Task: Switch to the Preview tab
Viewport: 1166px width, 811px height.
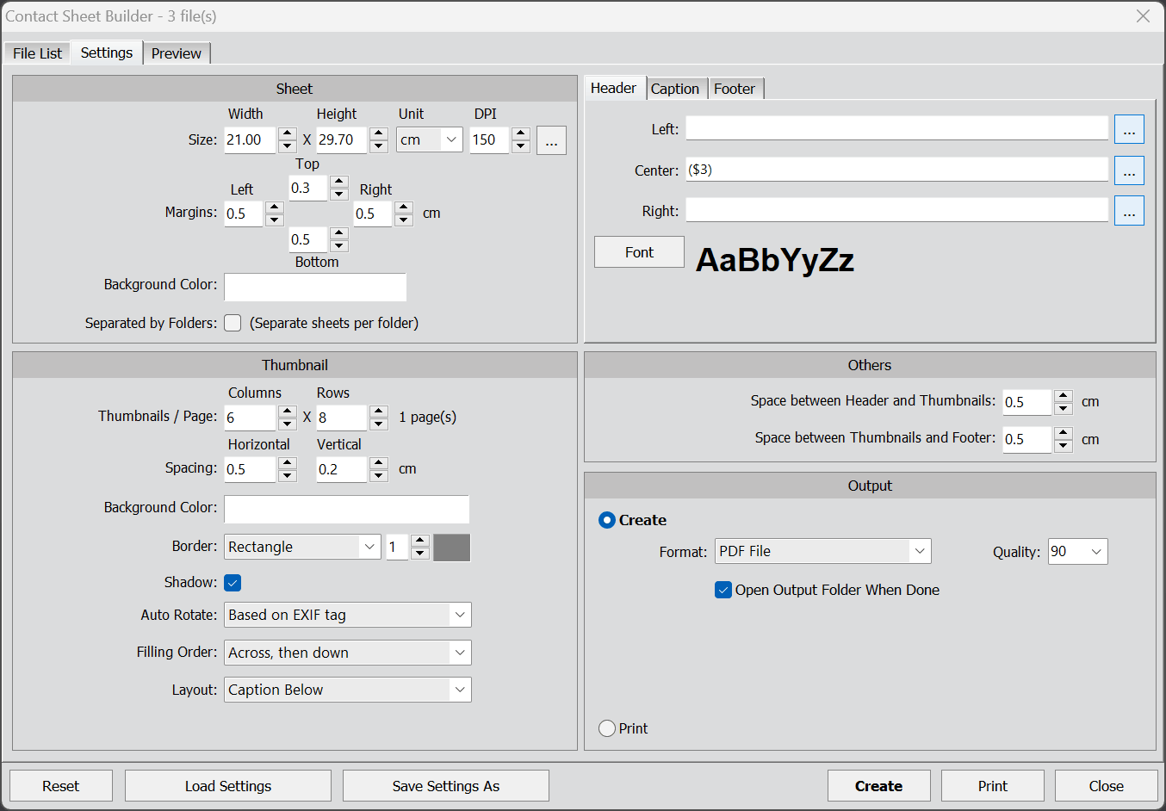Action: (176, 53)
